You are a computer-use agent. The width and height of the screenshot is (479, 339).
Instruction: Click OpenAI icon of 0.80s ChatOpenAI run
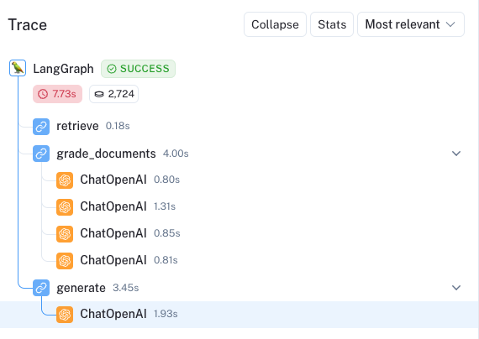[65, 180]
